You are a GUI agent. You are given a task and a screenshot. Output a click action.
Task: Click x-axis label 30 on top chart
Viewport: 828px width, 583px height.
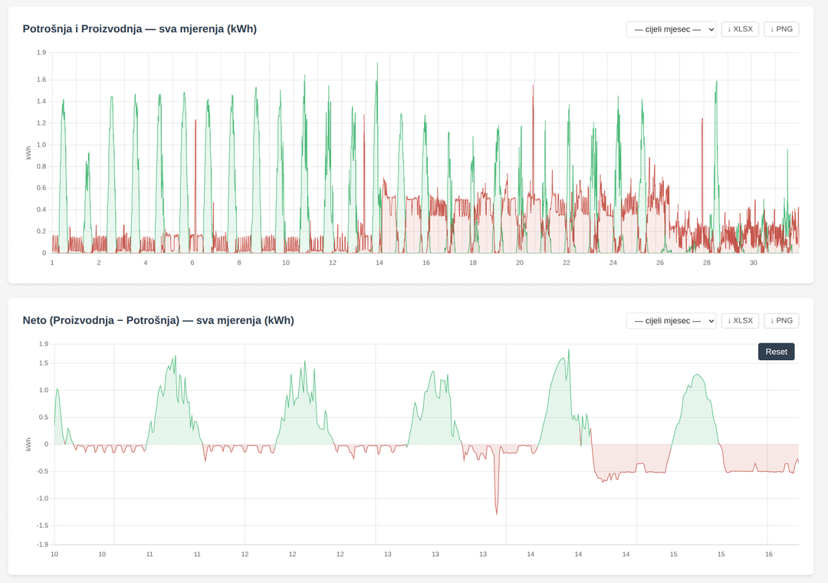[753, 263]
